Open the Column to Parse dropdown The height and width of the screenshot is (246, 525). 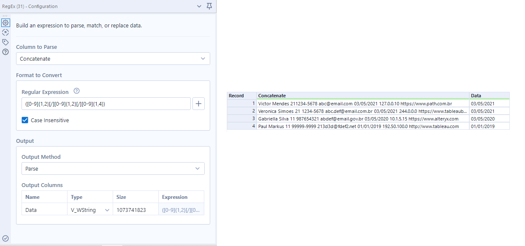pyautogui.click(x=113, y=59)
